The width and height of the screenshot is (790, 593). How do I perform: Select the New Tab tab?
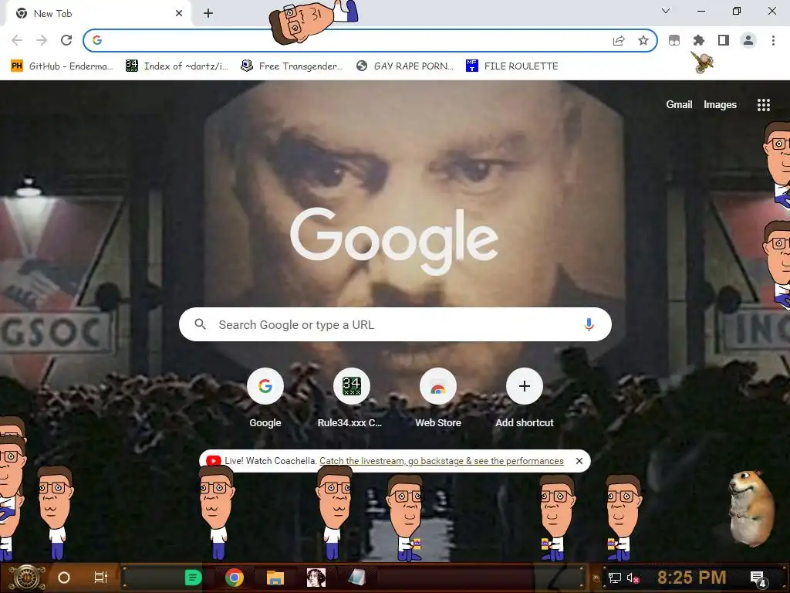(x=98, y=14)
